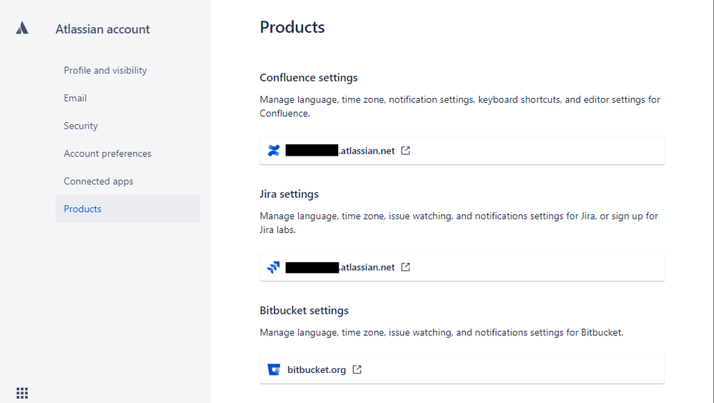Click the Jira product icon

click(273, 267)
